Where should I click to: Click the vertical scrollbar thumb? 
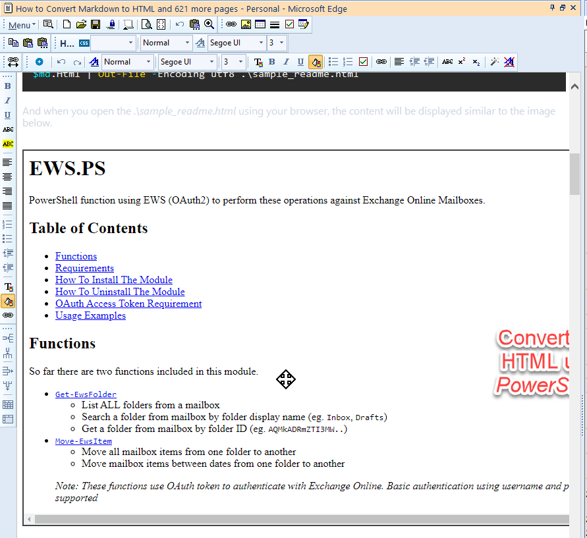pyautogui.click(x=574, y=174)
